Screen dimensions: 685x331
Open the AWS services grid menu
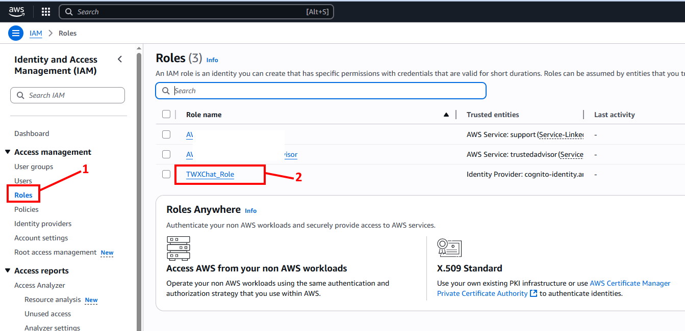pyautogui.click(x=45, y=12)
